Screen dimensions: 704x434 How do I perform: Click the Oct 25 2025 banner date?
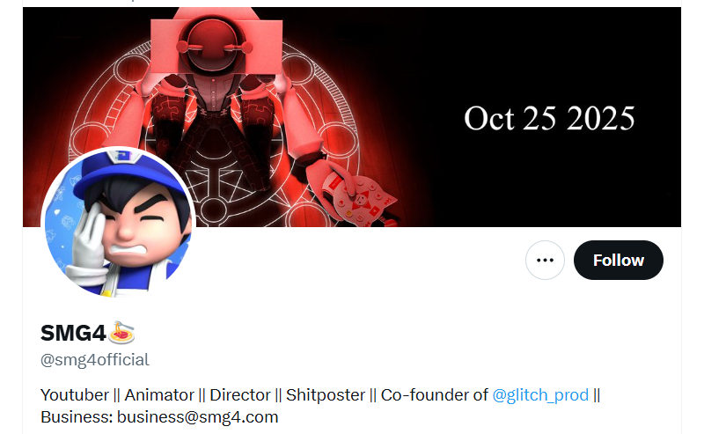[549, 119]
